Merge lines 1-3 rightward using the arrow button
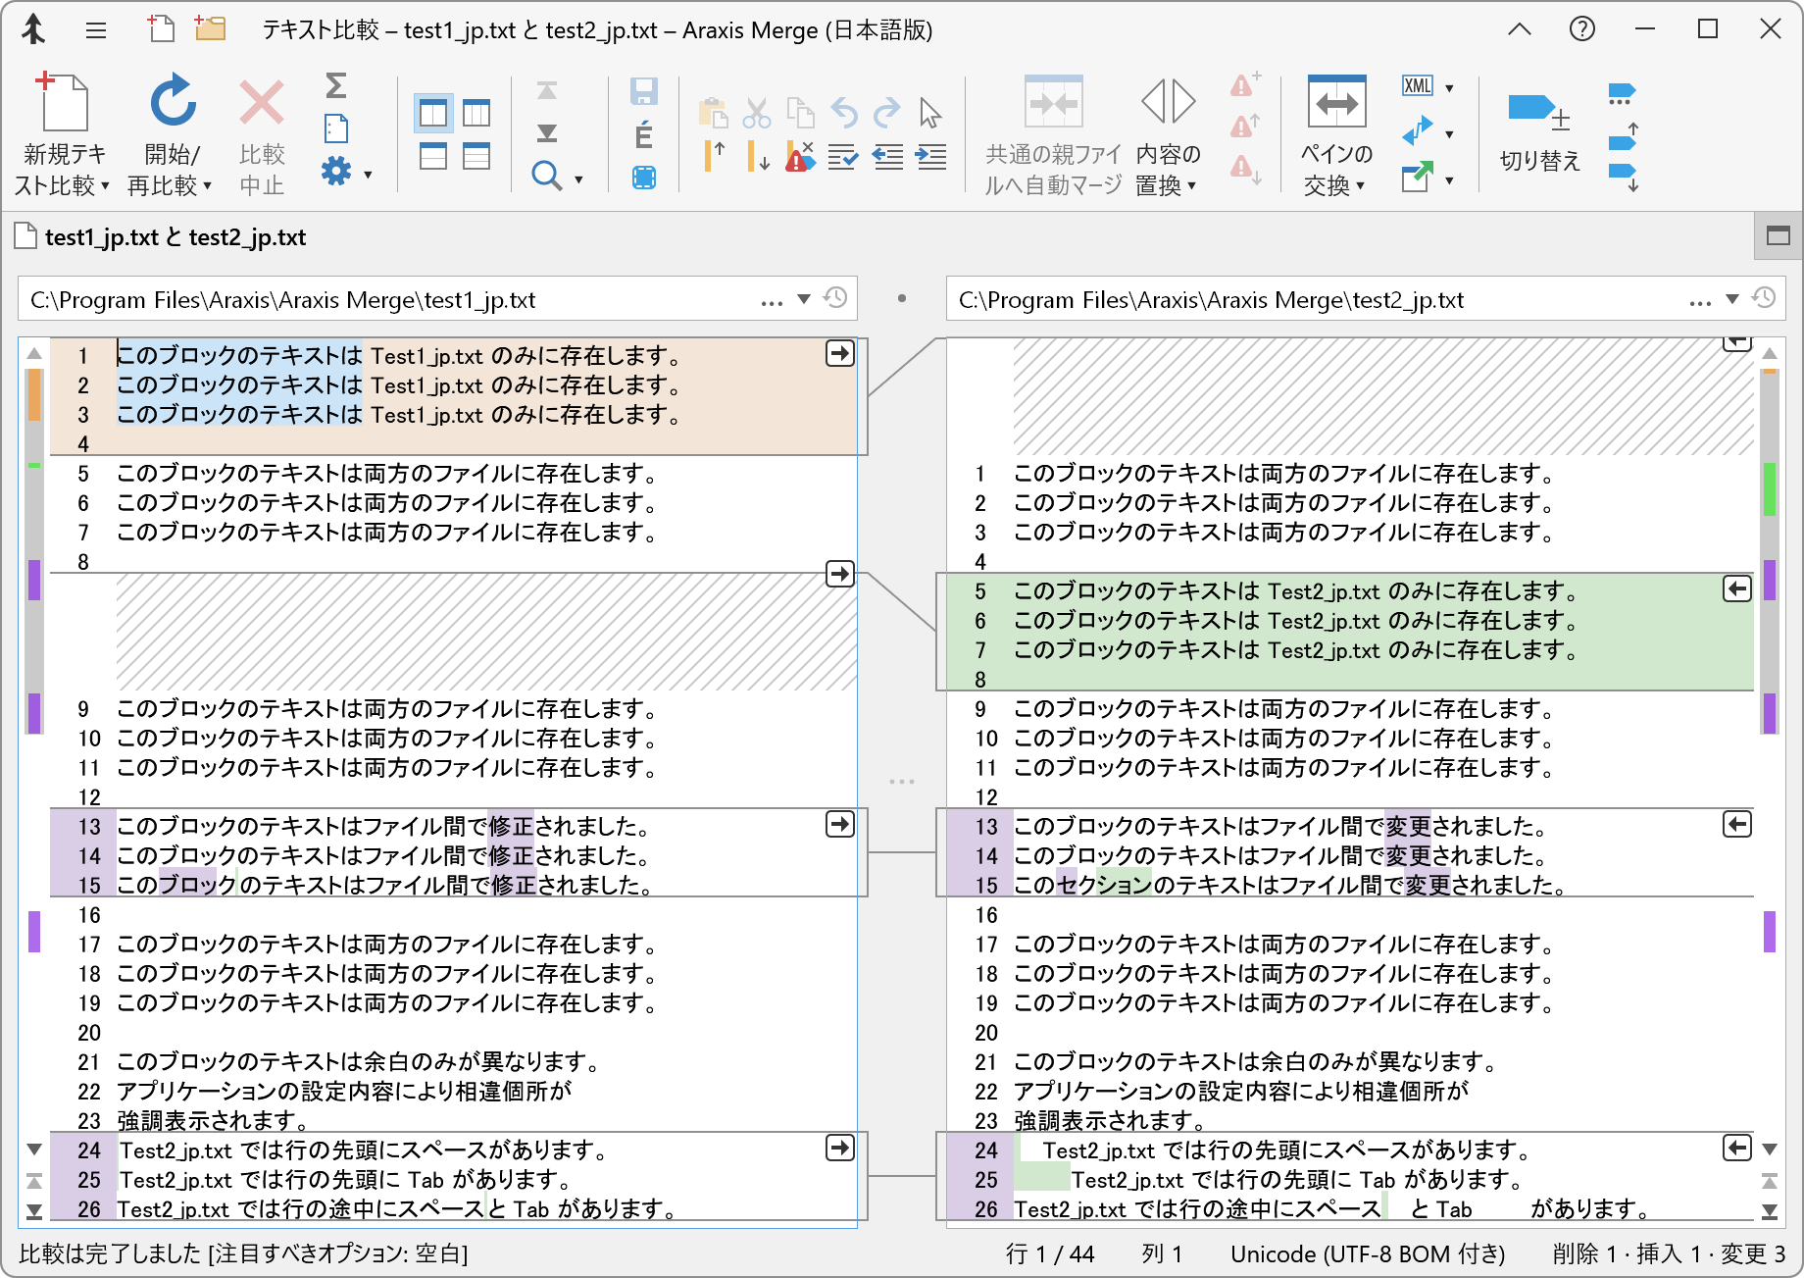1804x1278 pixels. click(x=839, y=354)
